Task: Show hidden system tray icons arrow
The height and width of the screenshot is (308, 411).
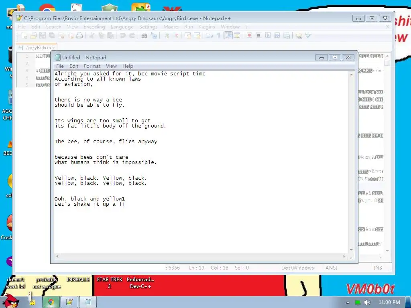Action: [348, 302]
